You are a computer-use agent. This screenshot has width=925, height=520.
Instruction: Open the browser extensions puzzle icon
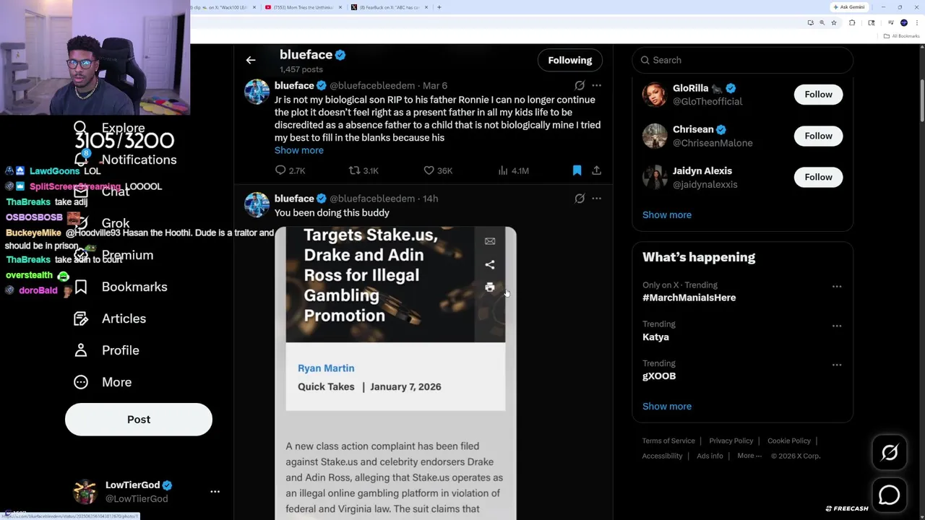pyautogui.click(x=852, y=23)
